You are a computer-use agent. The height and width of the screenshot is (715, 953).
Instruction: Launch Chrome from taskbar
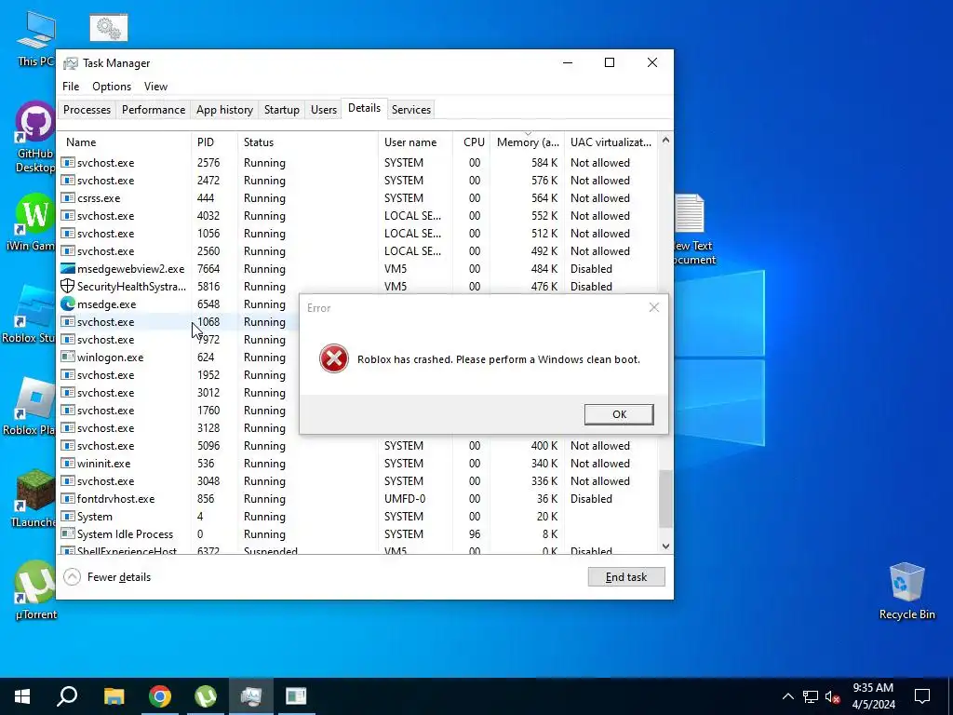(x=160, y=696)
